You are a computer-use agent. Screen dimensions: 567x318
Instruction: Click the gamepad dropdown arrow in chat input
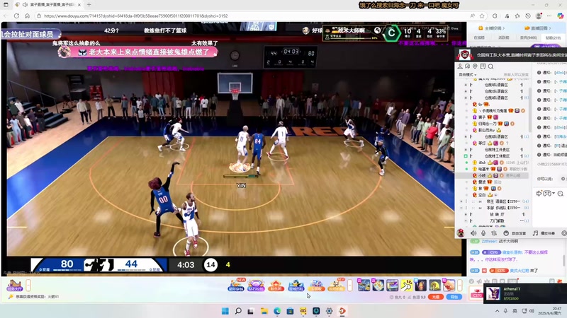554,194
